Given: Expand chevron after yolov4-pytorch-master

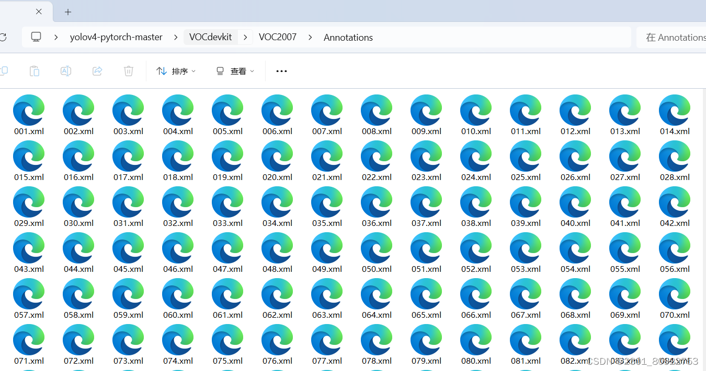Looking at the screenshot, I should pos(175,37).
